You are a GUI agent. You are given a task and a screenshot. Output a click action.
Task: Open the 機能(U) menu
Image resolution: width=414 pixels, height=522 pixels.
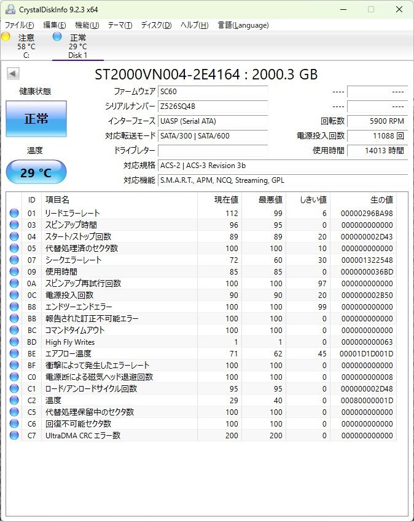pos(87,25)
